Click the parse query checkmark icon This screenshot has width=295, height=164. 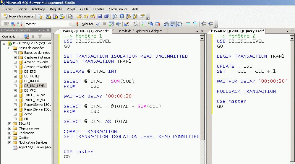pos(98,24)
